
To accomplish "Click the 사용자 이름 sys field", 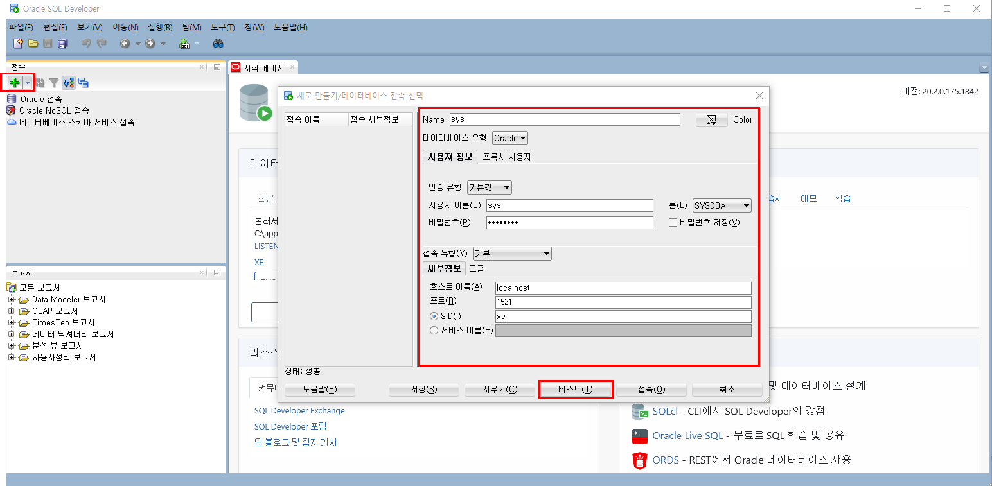I will click(x=569, y=205).
